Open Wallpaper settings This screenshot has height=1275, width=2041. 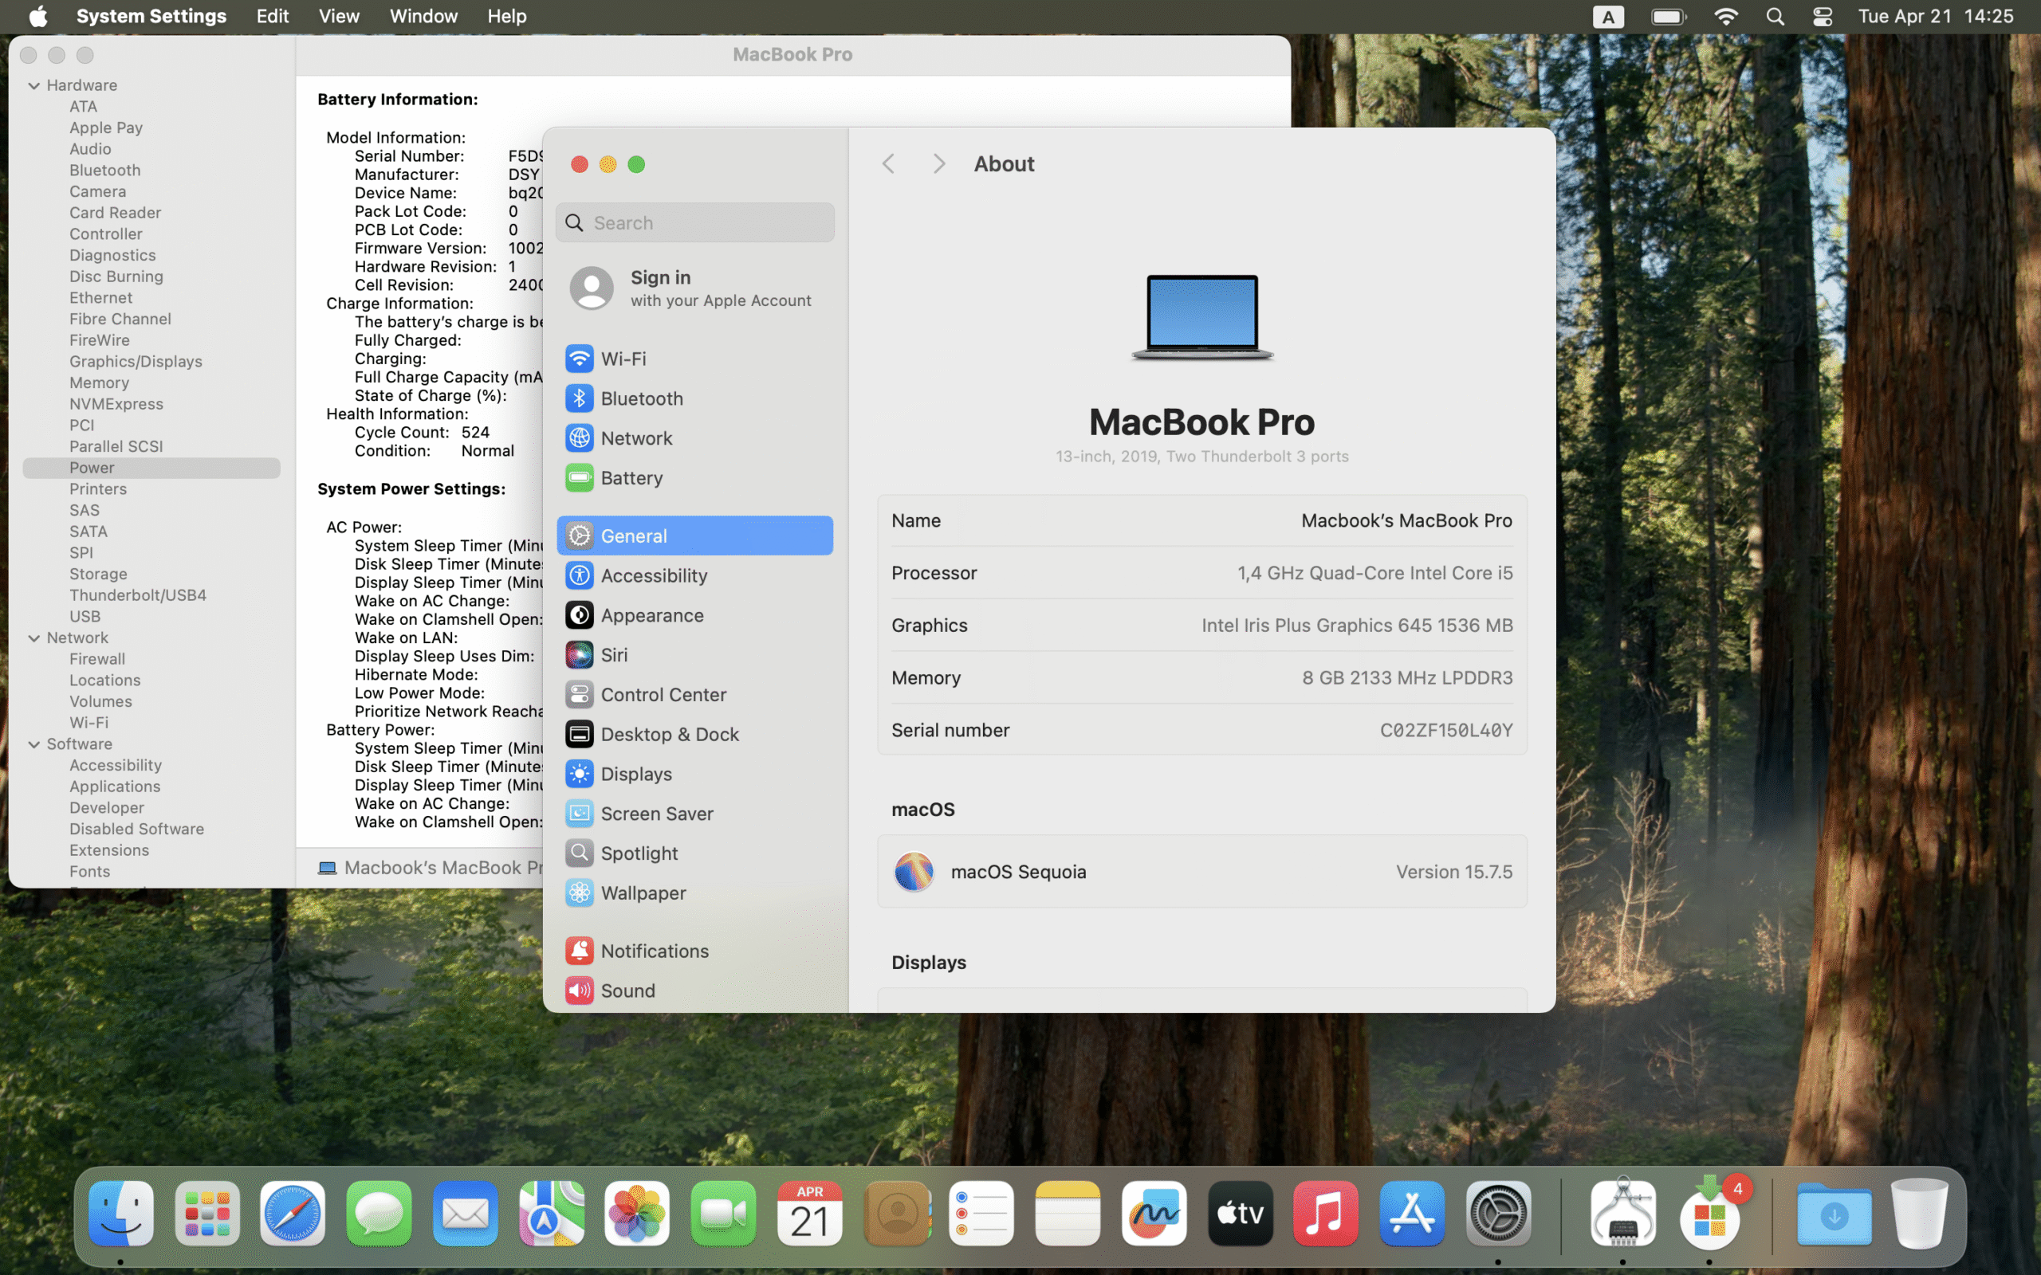coord(643,893)
